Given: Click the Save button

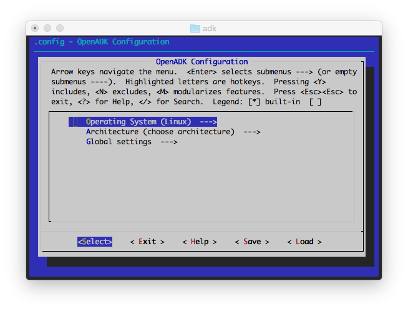Looking at the screenshot, I should [x=252, y=242].
